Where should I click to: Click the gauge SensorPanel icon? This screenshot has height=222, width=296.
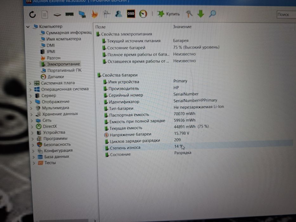click(x=143, y=14)
